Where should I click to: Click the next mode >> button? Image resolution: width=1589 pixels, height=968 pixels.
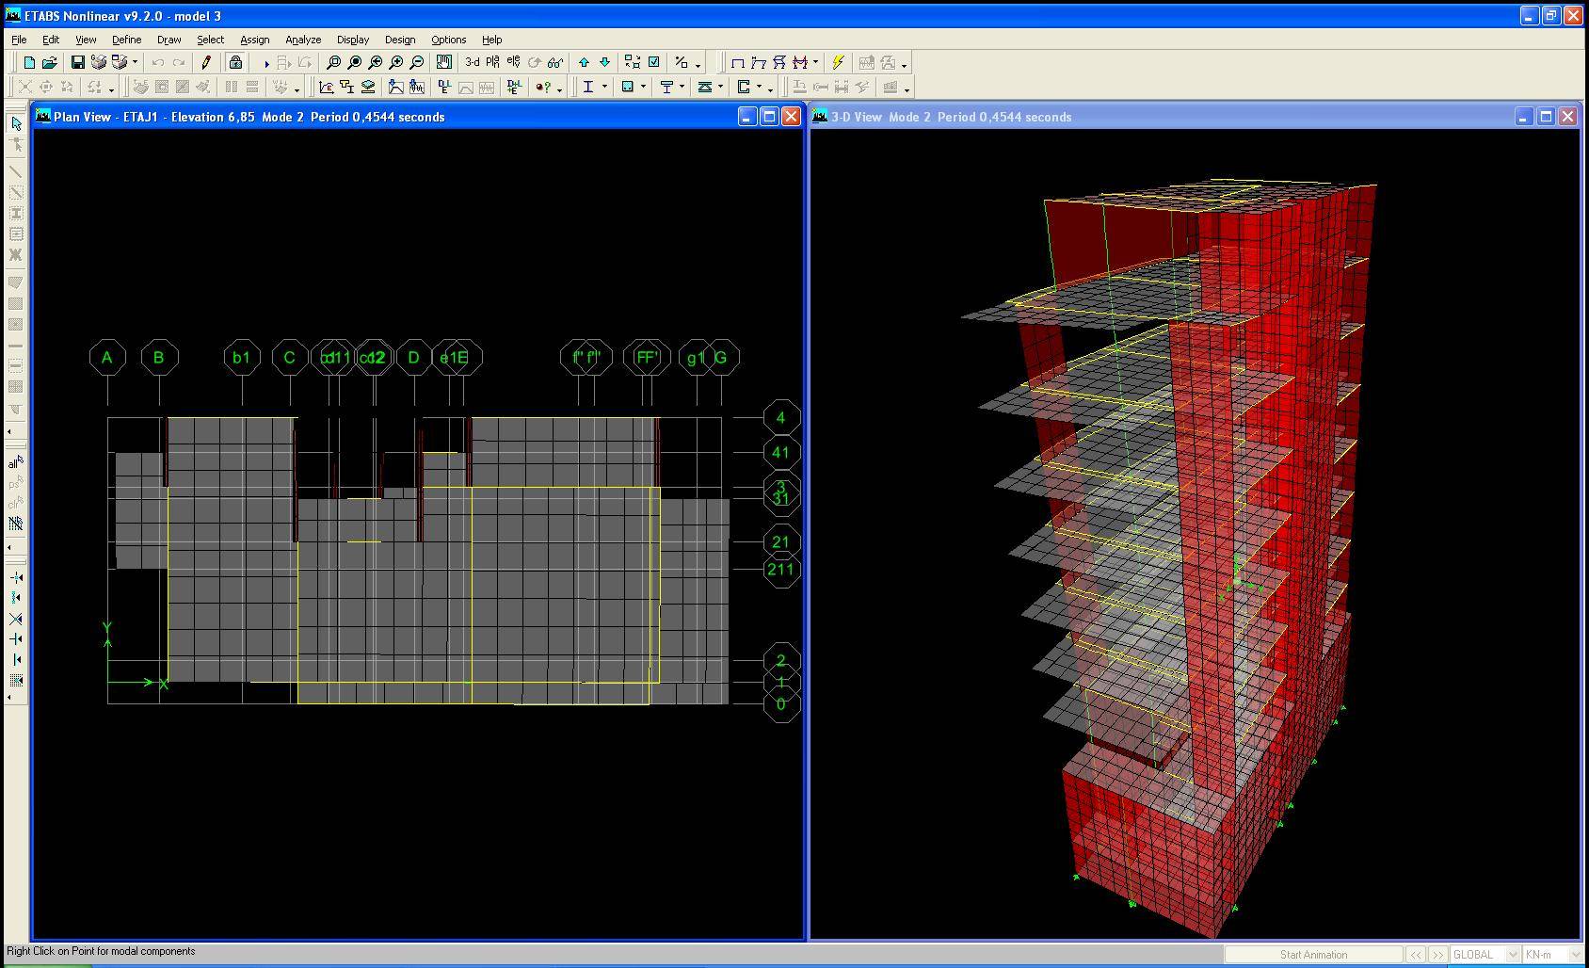click(1438, 955)
